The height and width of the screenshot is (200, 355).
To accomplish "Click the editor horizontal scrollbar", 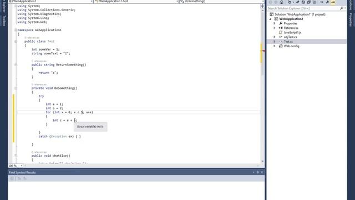I will (141, 166).
